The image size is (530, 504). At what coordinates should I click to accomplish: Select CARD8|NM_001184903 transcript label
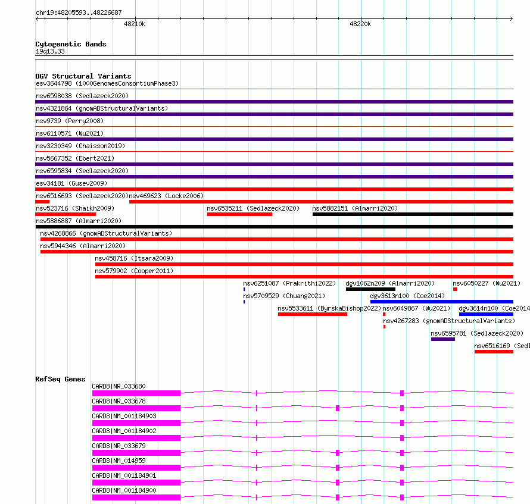coord(124,416)
